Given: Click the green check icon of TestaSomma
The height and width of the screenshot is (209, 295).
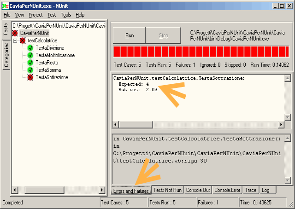Looking at the screenshot, I should tap(30, 70).
